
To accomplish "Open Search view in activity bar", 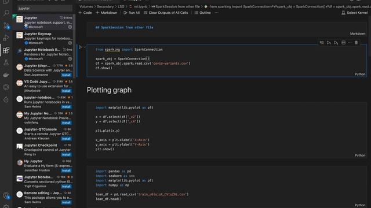I will click(6, 13).
